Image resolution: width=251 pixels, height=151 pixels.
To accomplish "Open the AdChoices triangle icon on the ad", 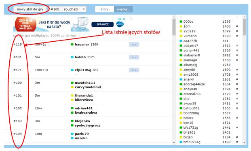I will tap(120, 19).
